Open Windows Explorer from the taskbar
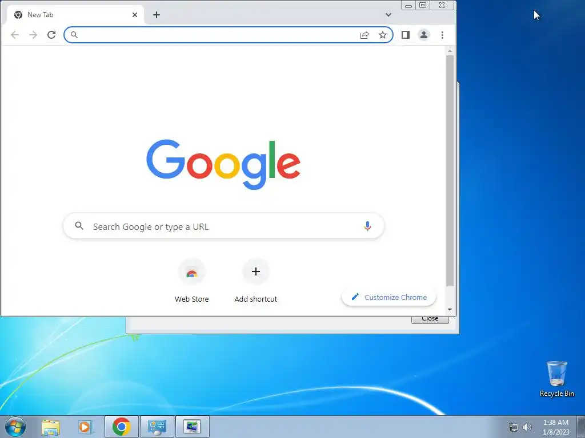Image resolution: width=585 pixels, height=438 pixels. pos(51,427)
